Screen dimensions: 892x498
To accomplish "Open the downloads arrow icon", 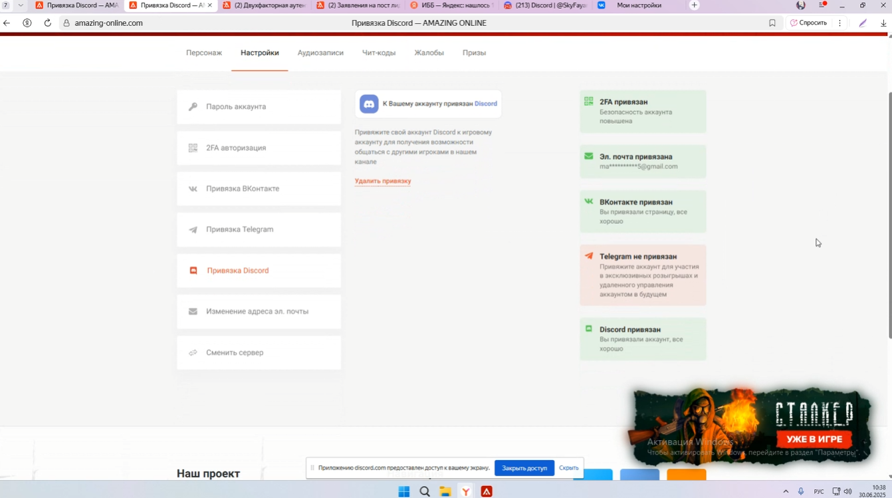I will 883,23.
